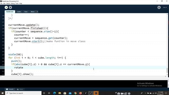Open volume control in system tray

(x=156, y=93)
